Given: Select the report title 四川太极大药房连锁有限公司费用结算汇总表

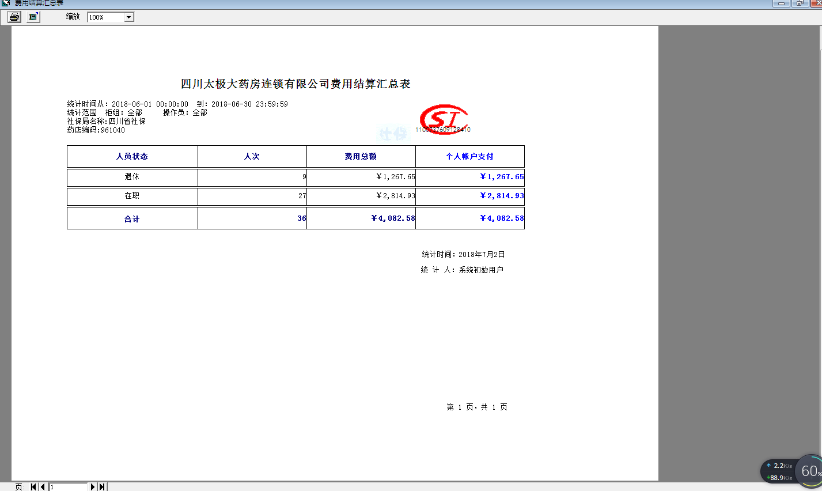Looking at the screenshot, I should (296, 84).
